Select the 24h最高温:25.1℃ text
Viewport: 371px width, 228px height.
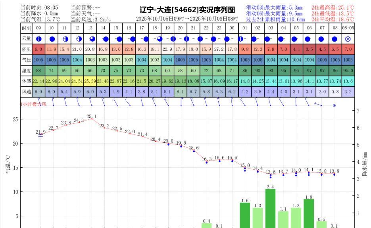pyautogui.click(x=333, y=8)
